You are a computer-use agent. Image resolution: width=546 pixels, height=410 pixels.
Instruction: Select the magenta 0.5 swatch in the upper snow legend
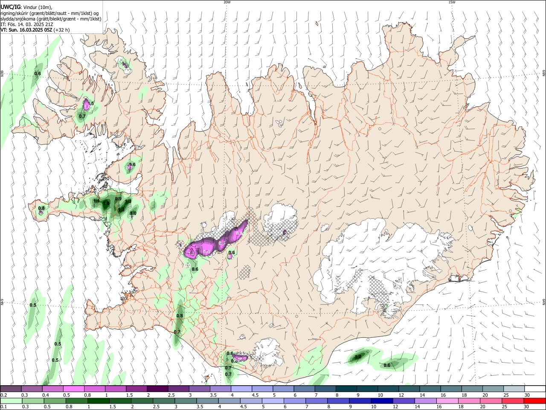74,389
